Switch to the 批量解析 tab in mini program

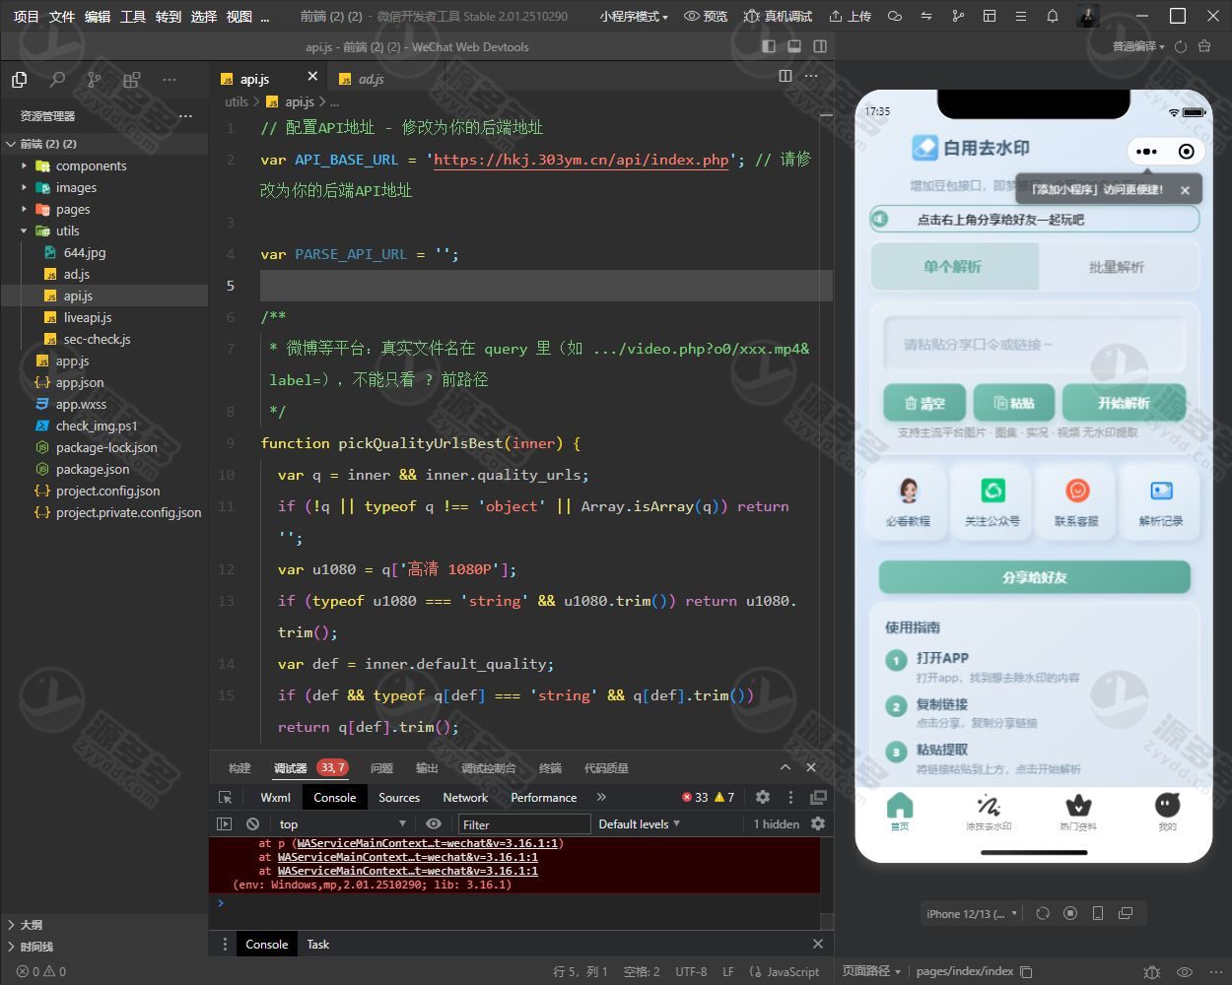pos(1118,267)
